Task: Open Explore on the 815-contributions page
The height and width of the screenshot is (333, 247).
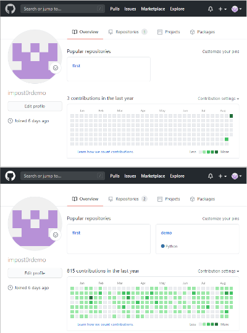Action: [177, 176]
